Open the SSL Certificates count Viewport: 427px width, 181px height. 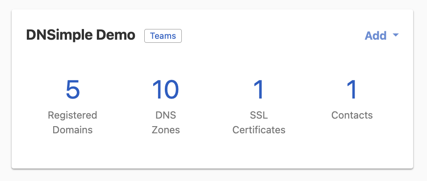pos(259,90)
